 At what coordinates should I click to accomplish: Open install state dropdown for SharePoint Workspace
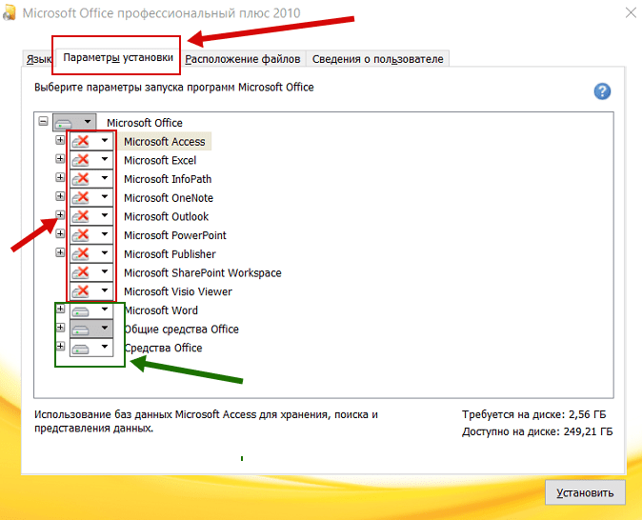91,272
